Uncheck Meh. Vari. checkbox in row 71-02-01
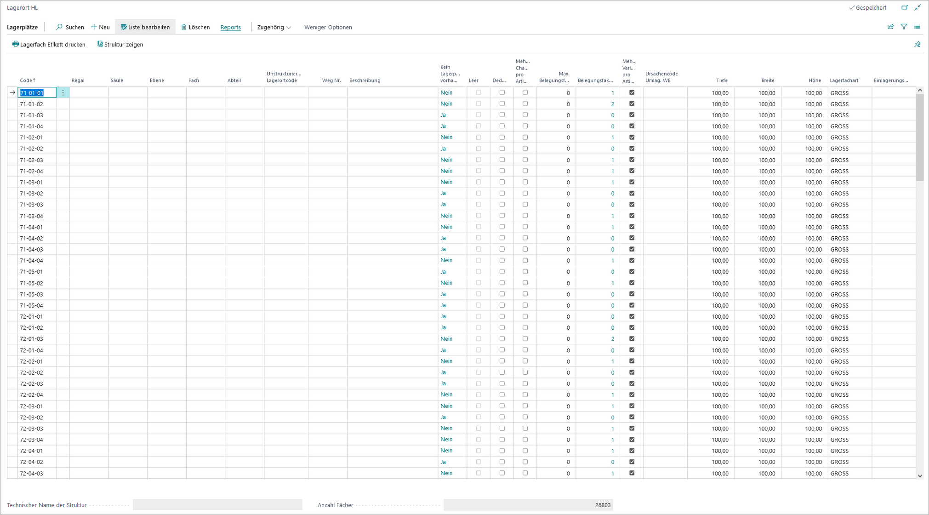The height and width of the screenshot is (515, 929). pyautogui.click(x=632, y=137)
